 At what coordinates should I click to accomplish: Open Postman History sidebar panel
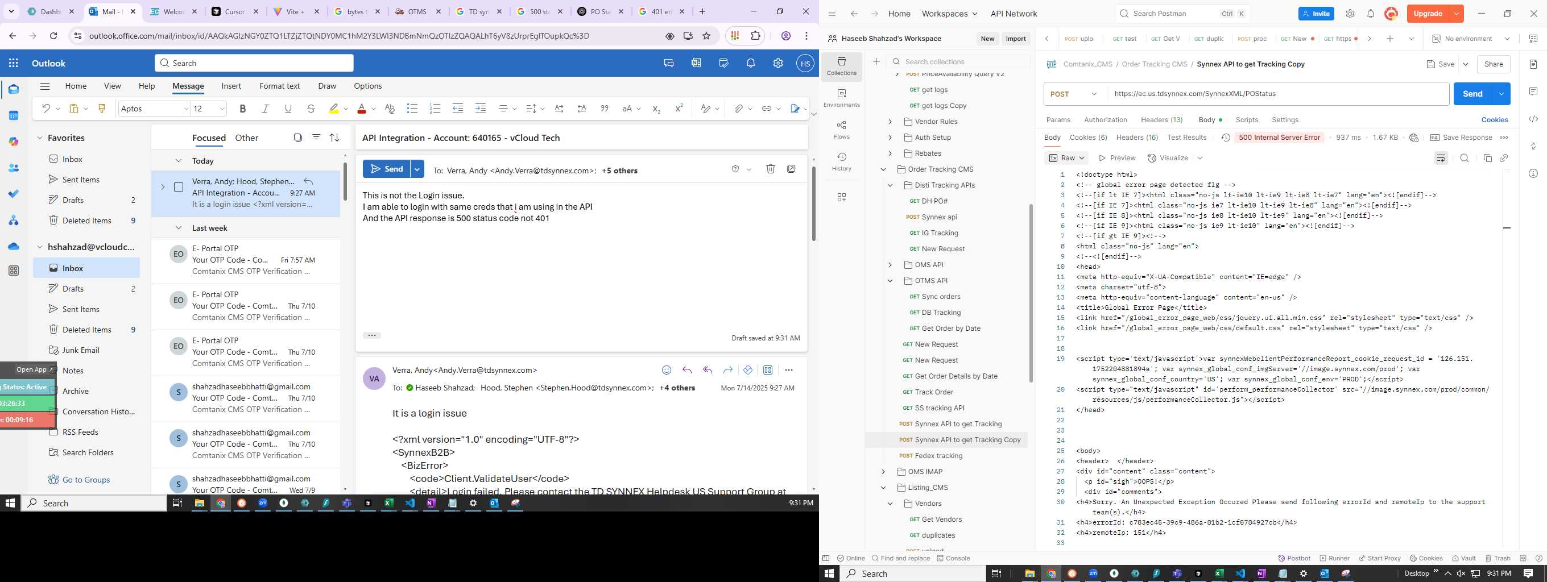coord(841,162)
